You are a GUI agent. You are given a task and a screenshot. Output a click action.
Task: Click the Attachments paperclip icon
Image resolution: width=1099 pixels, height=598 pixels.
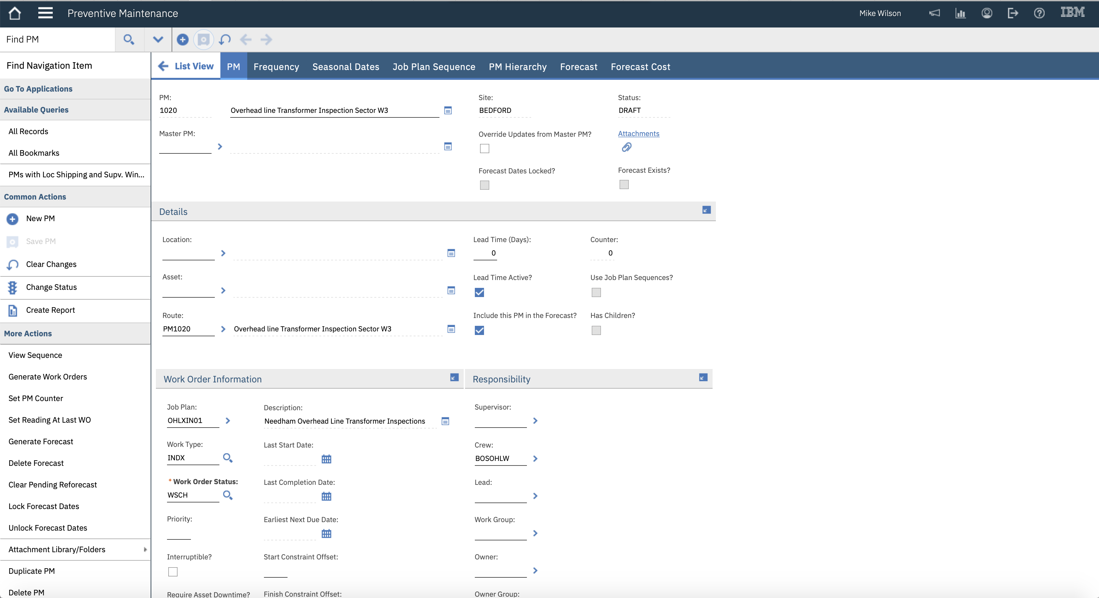tap(626, 148)
